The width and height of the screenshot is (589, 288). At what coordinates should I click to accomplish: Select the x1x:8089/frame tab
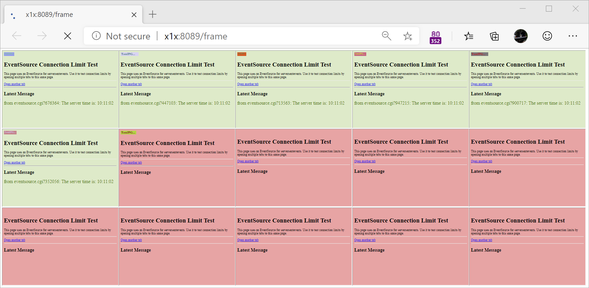pyautogui.click(x=66, y=15)
